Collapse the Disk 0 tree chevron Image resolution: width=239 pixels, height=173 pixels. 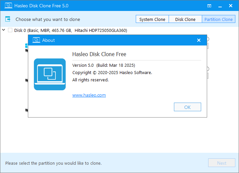[x=4, y=30]
